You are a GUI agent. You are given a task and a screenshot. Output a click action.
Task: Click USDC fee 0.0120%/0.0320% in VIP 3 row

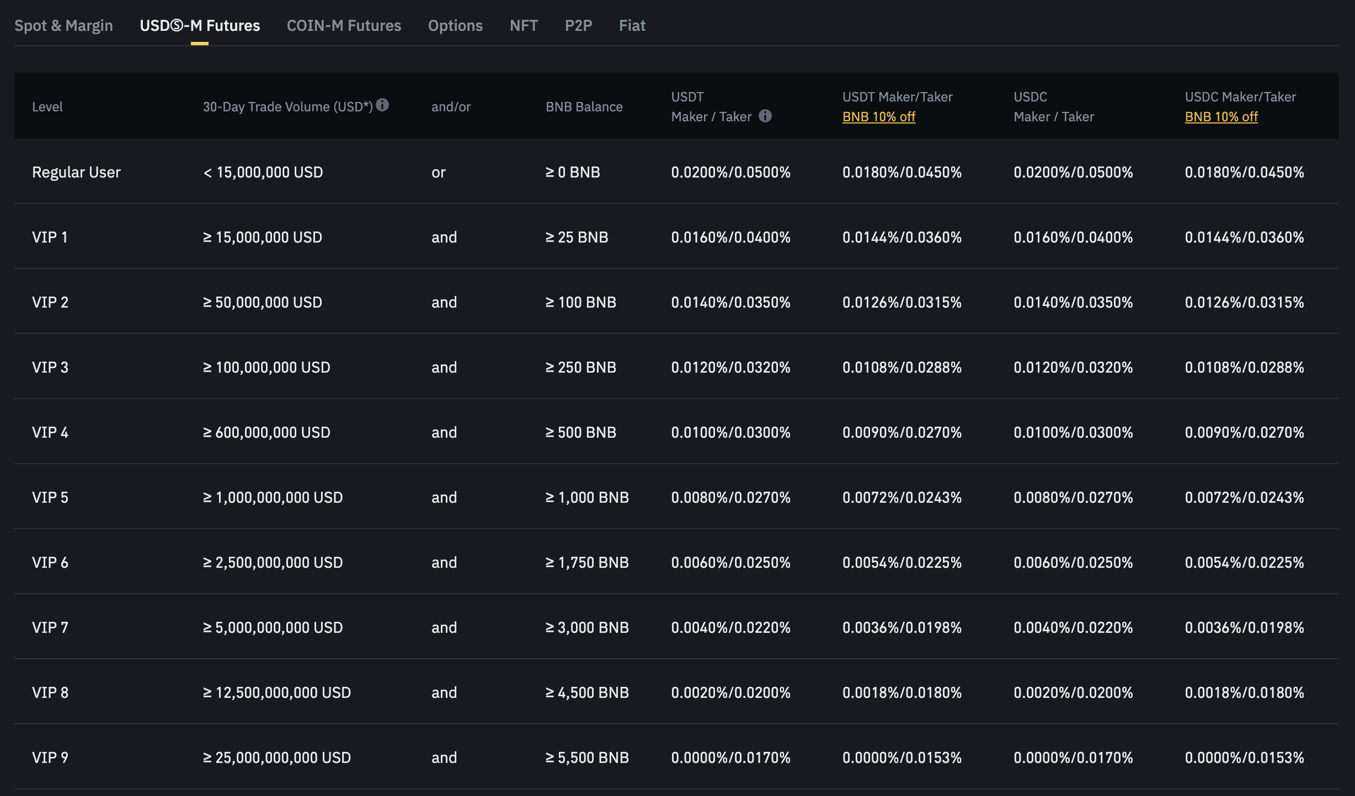1074,367
